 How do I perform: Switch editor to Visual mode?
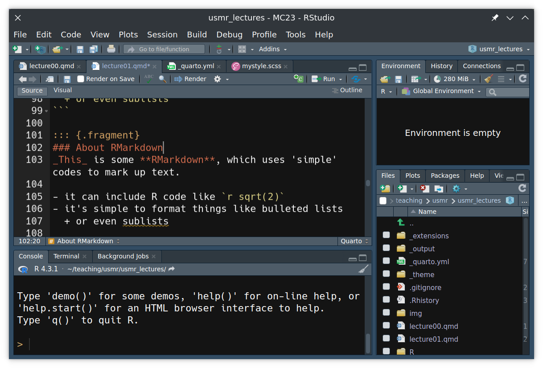[x=62, y=90]
